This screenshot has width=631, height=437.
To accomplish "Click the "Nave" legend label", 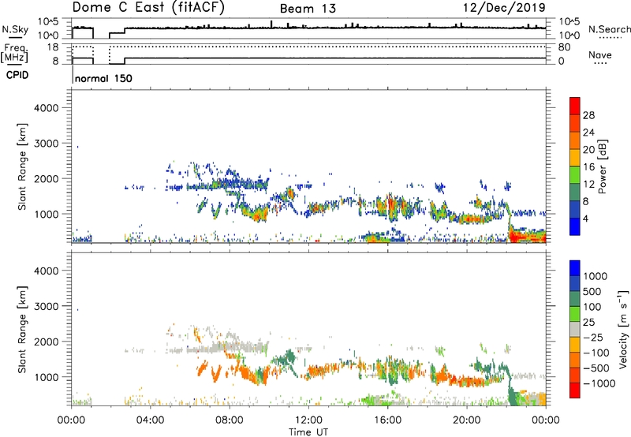I will tap(600, 54).
